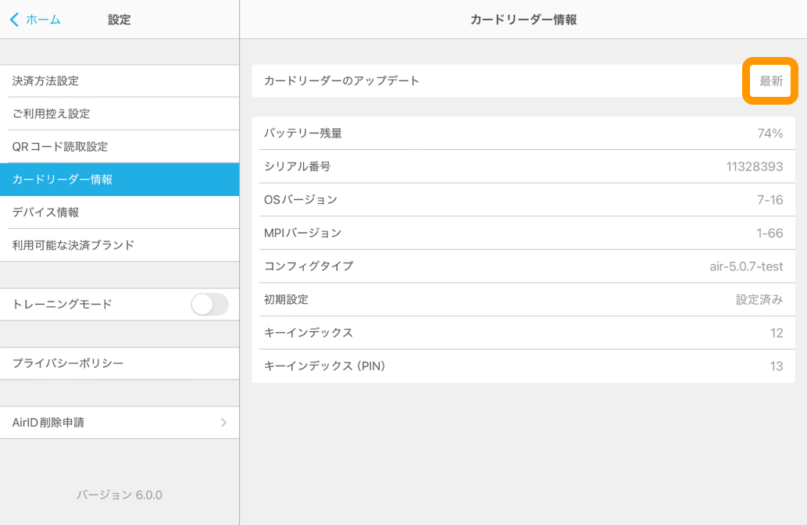
Task: View 利用可能な決済ブランド settings
Action: (120, 245)
